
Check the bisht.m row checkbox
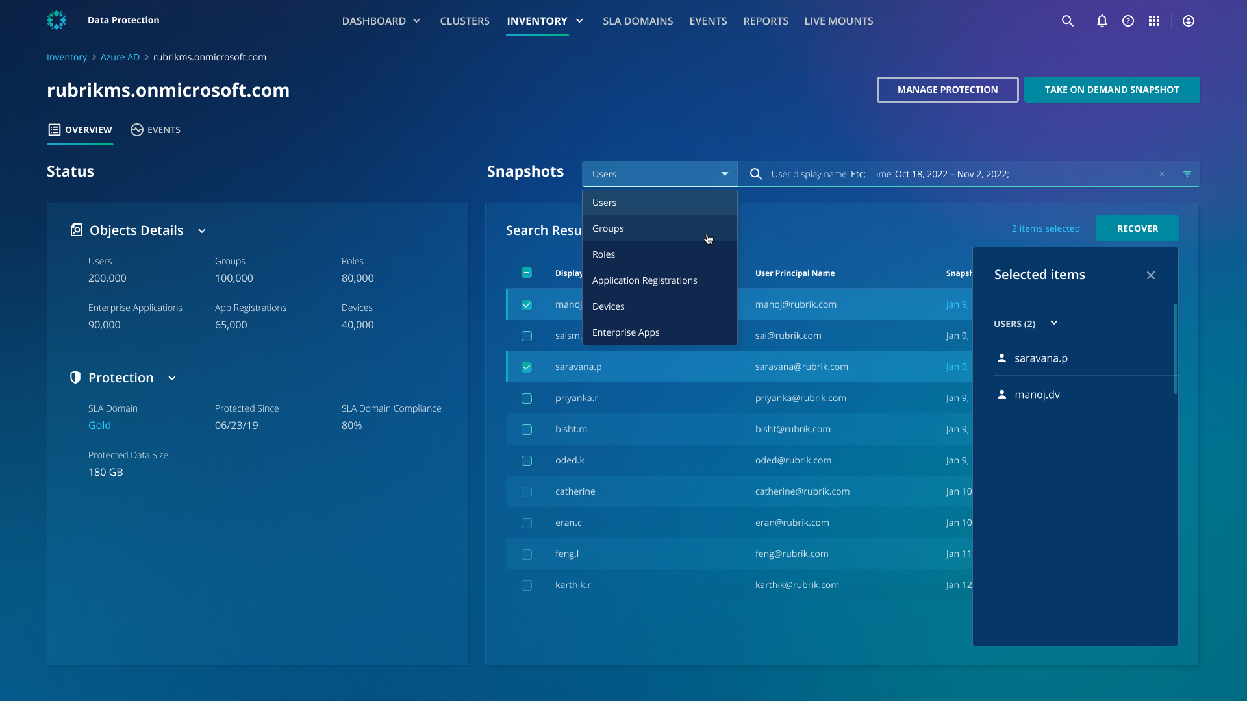tap(527, 430)
